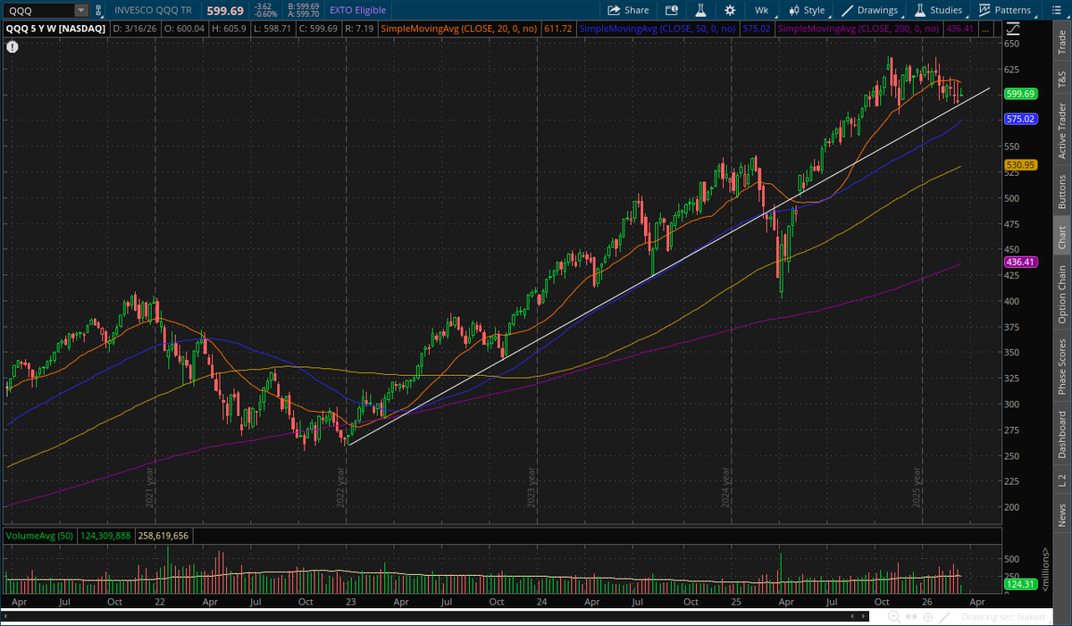Select the SimpleMovingAvg (CLOSE, 50, 0, no) label
Image resolution: width=1072 pixels, height=626 pixels.
pos(656,29)
